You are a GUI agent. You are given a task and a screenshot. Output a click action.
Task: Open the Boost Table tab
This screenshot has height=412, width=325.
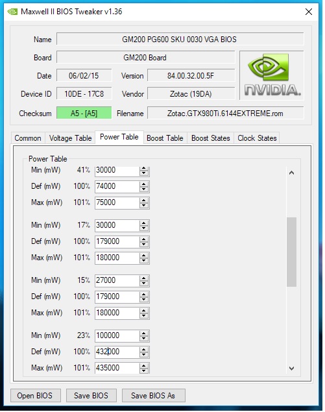[x=165, y=138]
